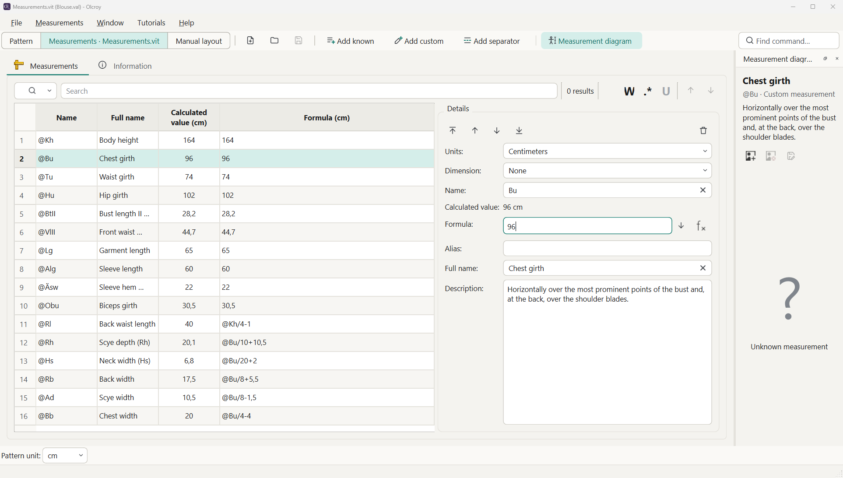Click the Save disk icon
Image resolution: width=843 pixels, height=478 pixels.
[x=299, y=41]
